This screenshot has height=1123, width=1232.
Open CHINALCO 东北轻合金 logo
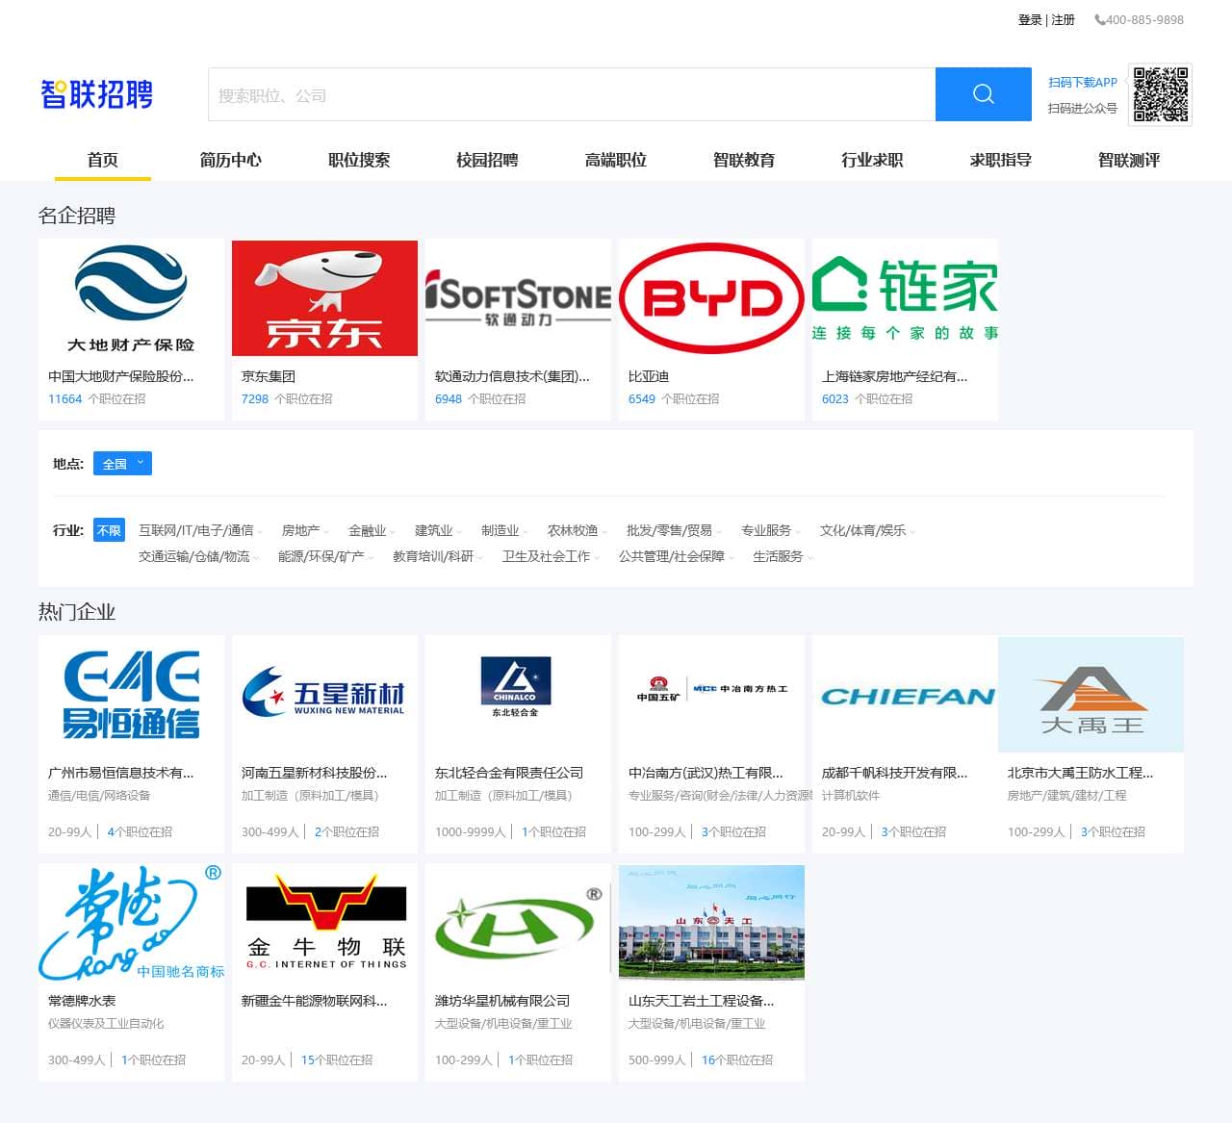[518, 694]
